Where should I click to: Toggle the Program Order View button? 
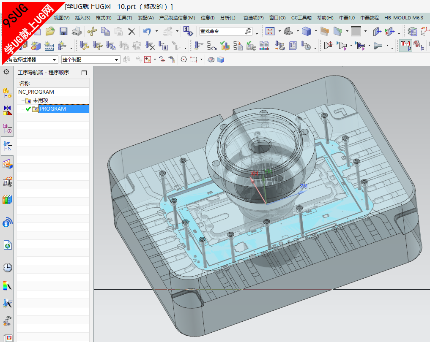pyautogui.click(x=405, y=46)
